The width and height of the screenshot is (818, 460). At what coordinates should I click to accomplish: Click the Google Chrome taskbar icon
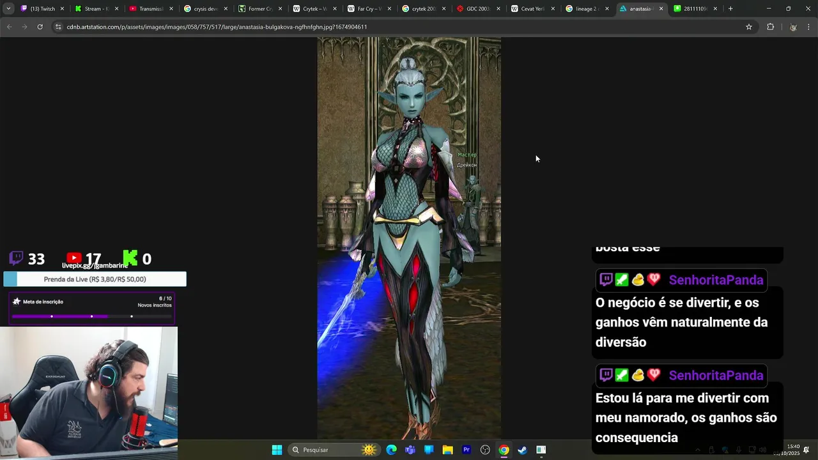[504, 450]
